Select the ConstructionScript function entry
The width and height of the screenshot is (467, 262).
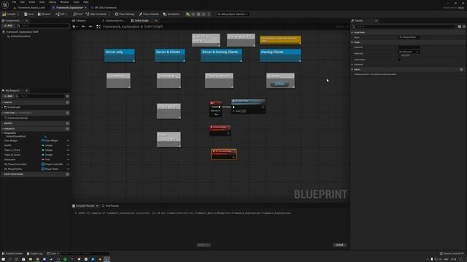click(18, 118)
